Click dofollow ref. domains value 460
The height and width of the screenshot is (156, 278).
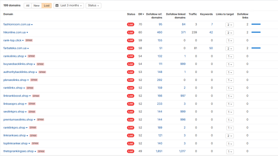pyautogui.click(x=160, y=32)
